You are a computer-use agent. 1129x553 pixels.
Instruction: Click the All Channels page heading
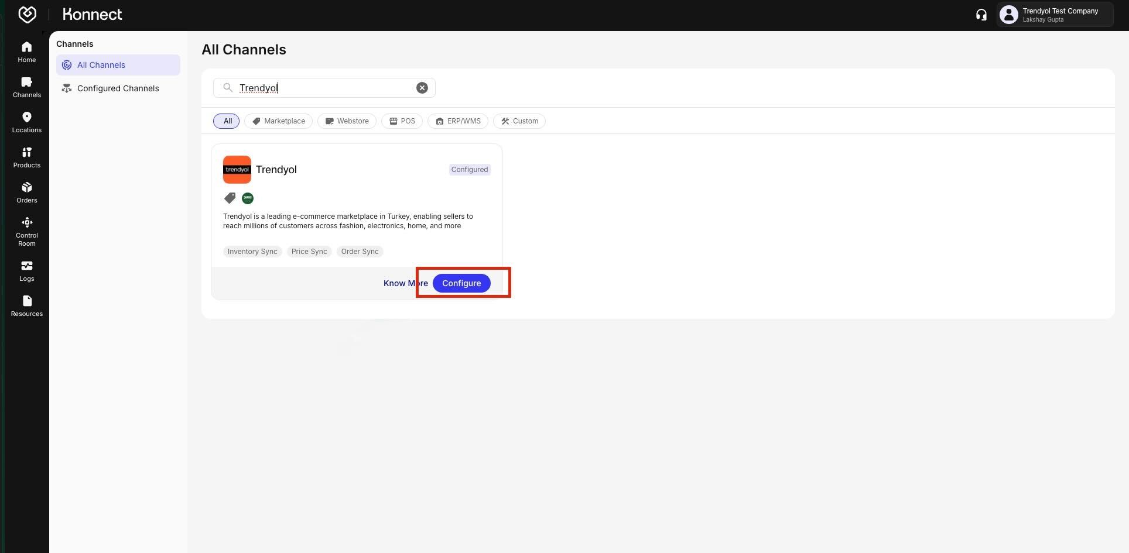pos(244,50)
